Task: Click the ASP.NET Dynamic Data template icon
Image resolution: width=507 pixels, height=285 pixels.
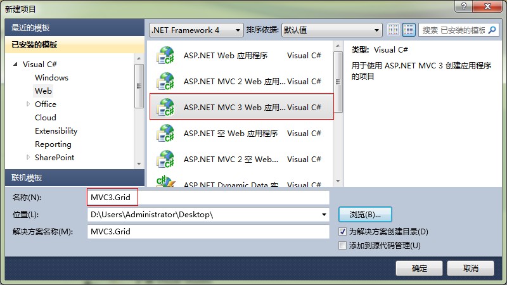Action: (x=165, y=181)
